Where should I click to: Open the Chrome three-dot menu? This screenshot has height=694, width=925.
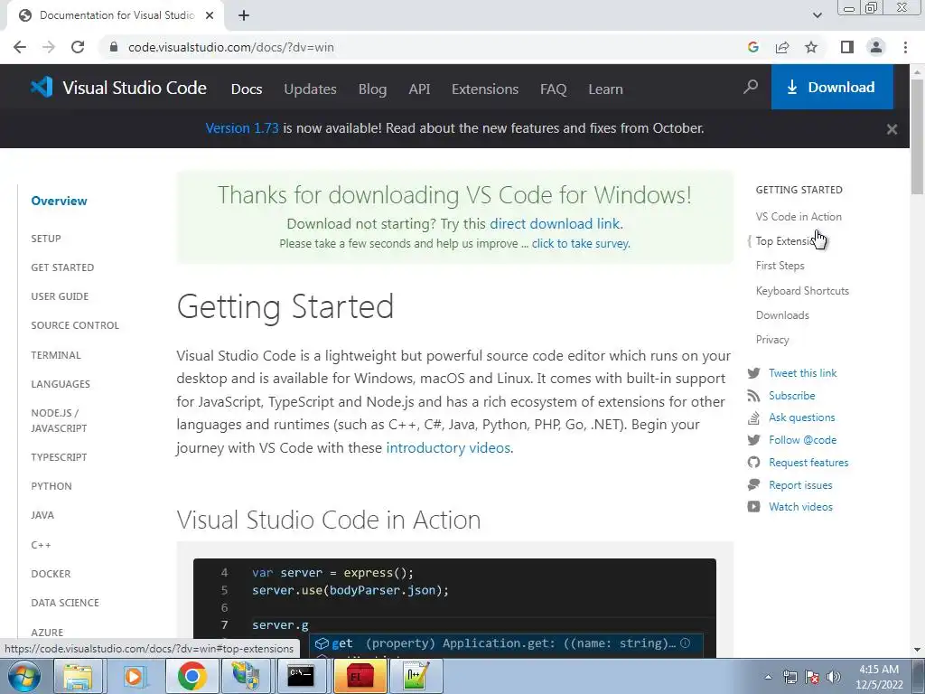pyautogui.click(x=905, y=47)
